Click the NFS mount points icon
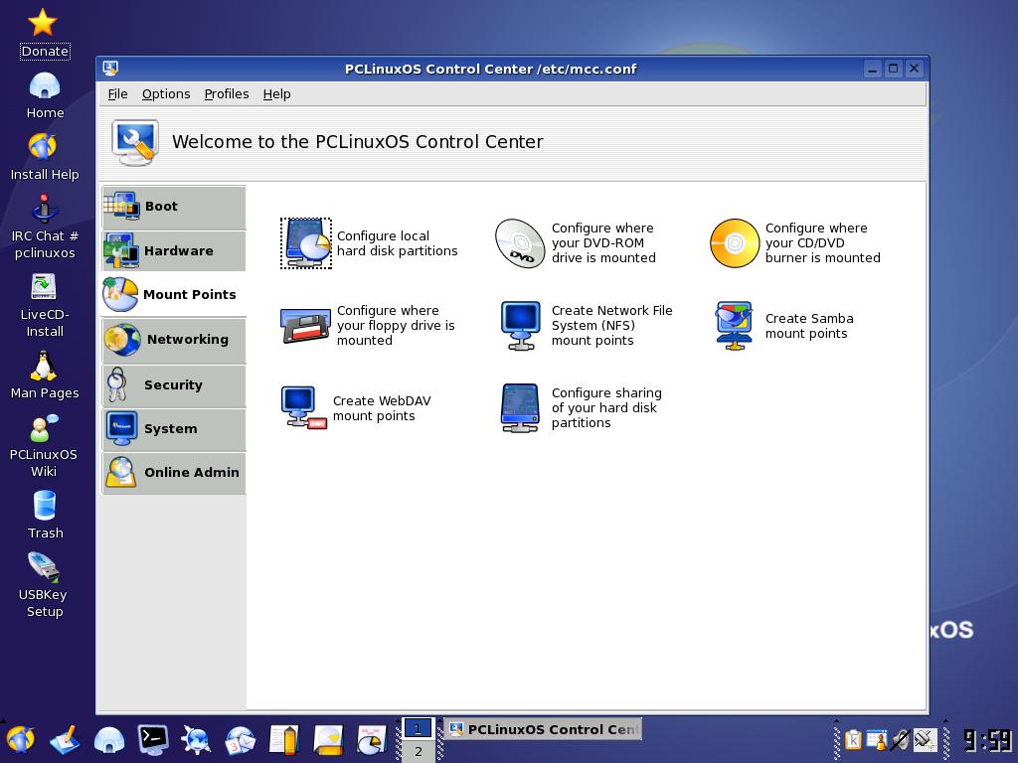This screenshot has width=1018, height=763. click(x=521, y=326)
